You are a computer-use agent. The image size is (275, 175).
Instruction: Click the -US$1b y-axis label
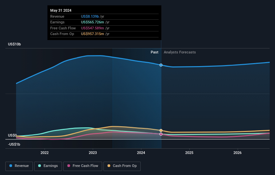coord(14,144)
